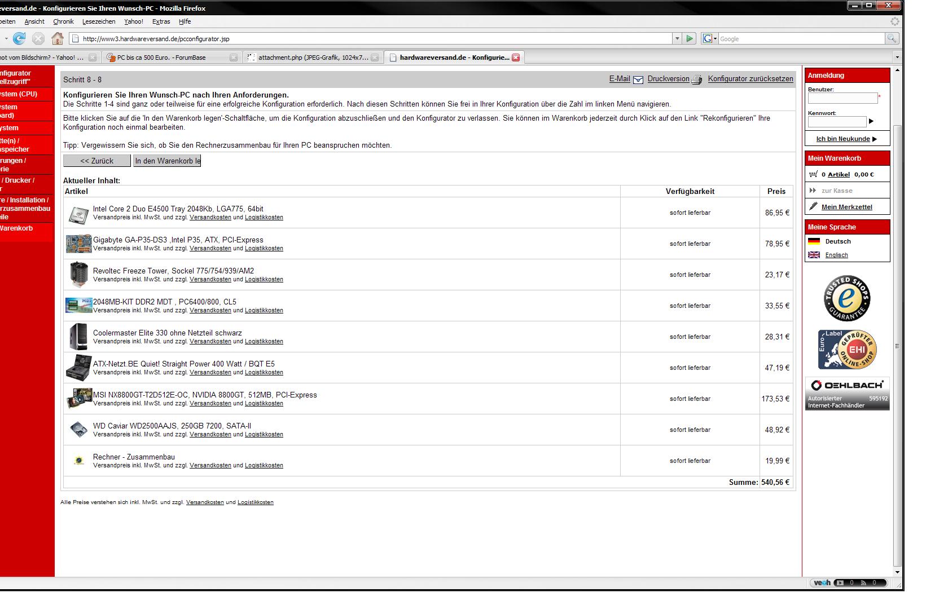Open the Druckversion link

pyautogui.click(x=668, y=79)
